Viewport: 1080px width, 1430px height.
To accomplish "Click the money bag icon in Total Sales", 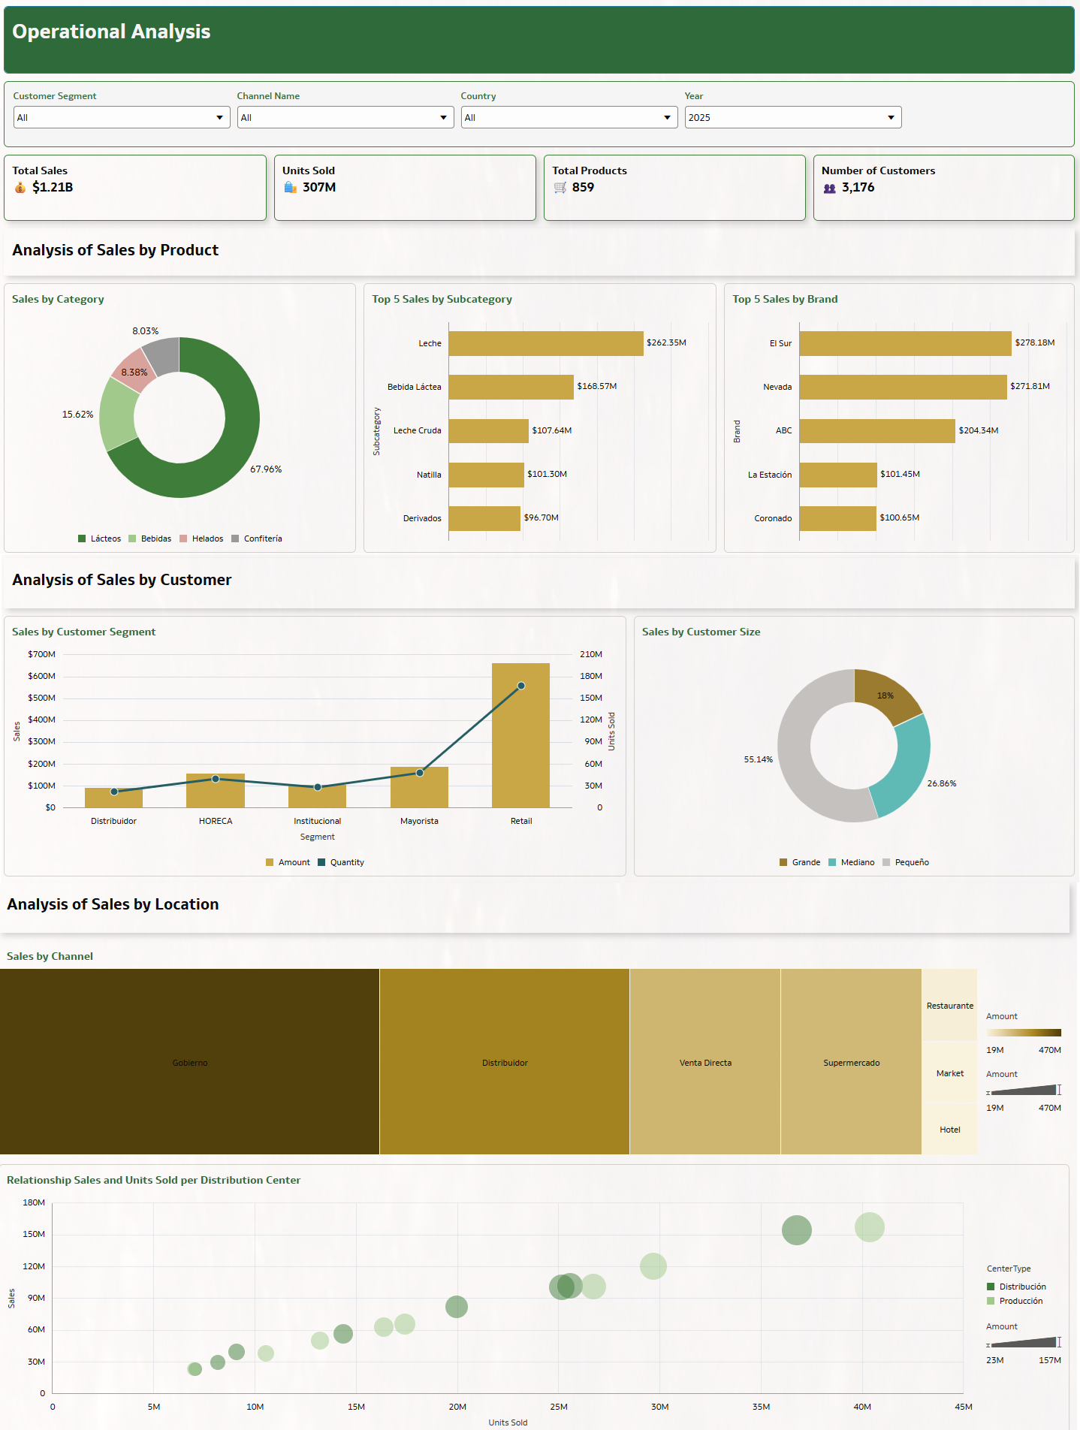I will coord(20,188).
